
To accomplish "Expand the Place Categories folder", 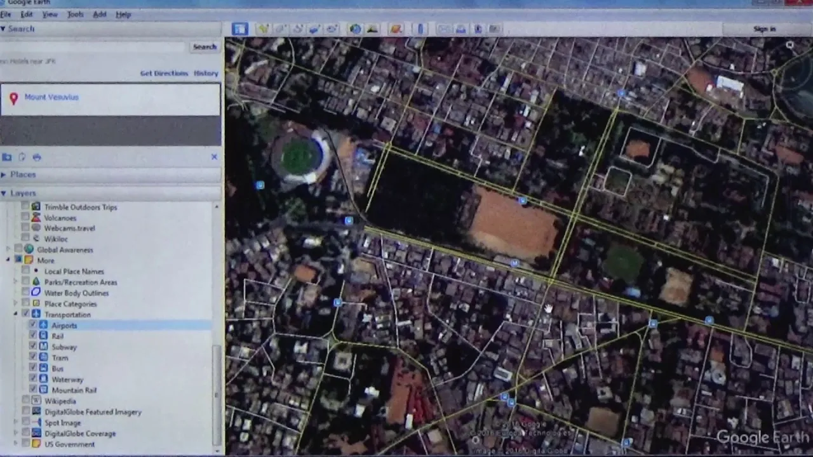I will (16, 303).
